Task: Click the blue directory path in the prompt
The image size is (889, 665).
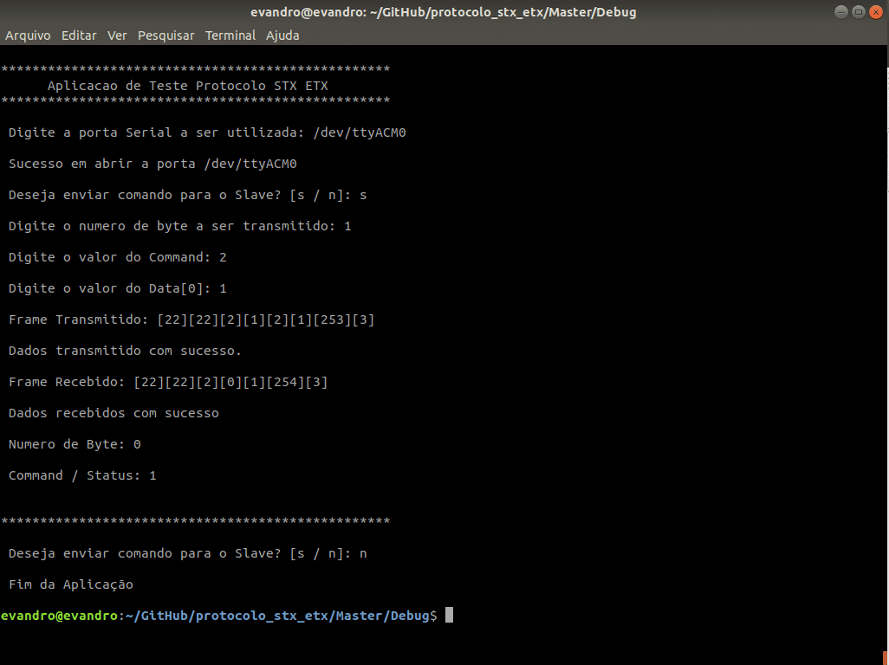Action: click(276, 616)
